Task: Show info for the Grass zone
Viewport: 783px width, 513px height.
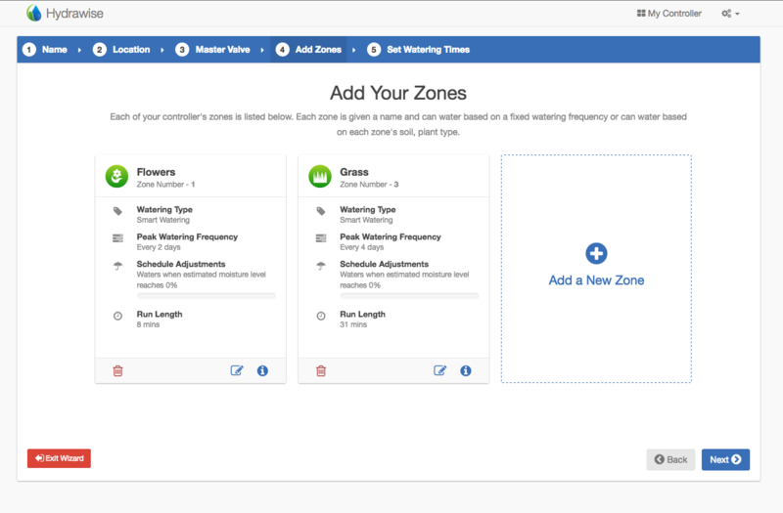Action: coord(466,370)
